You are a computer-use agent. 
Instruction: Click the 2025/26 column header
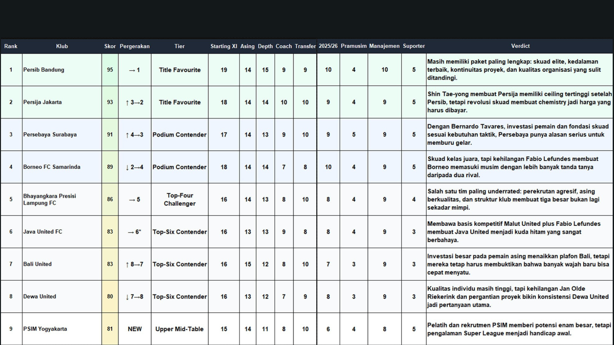click(328, 46)
